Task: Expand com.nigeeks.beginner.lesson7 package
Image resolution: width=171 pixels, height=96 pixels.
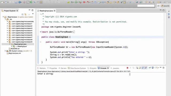Action: point(7,37)
